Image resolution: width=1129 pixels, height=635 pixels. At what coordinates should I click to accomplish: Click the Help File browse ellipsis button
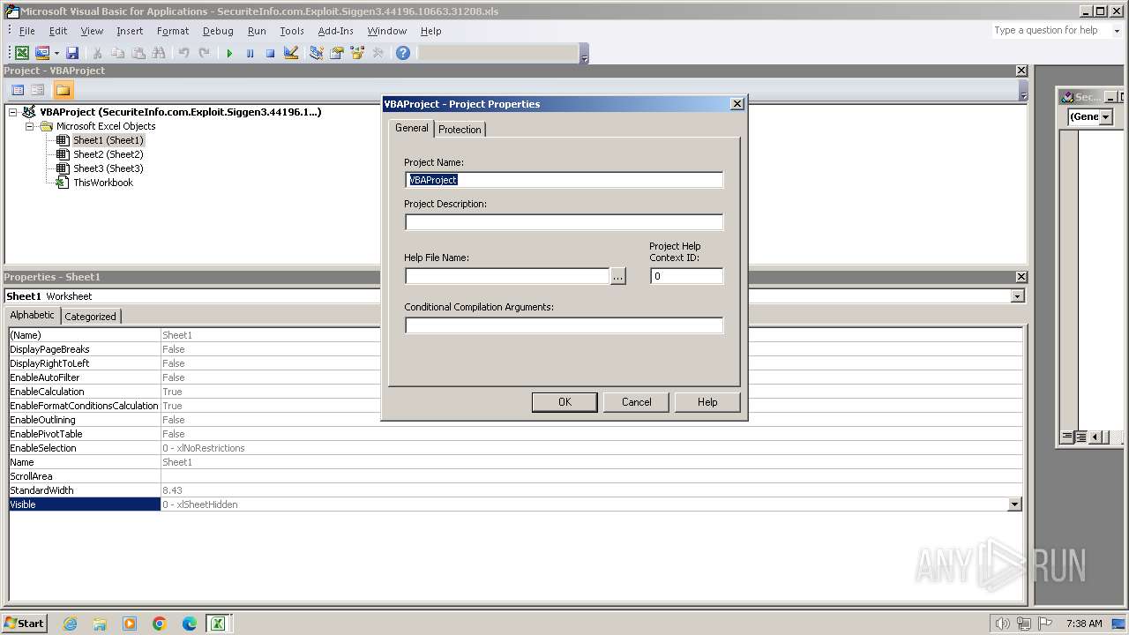pos(618,277)
